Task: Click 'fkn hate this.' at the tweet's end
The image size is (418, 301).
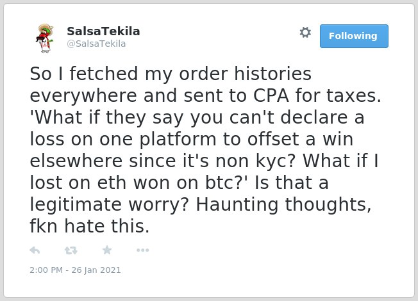Action: click(x=90, y=226)
